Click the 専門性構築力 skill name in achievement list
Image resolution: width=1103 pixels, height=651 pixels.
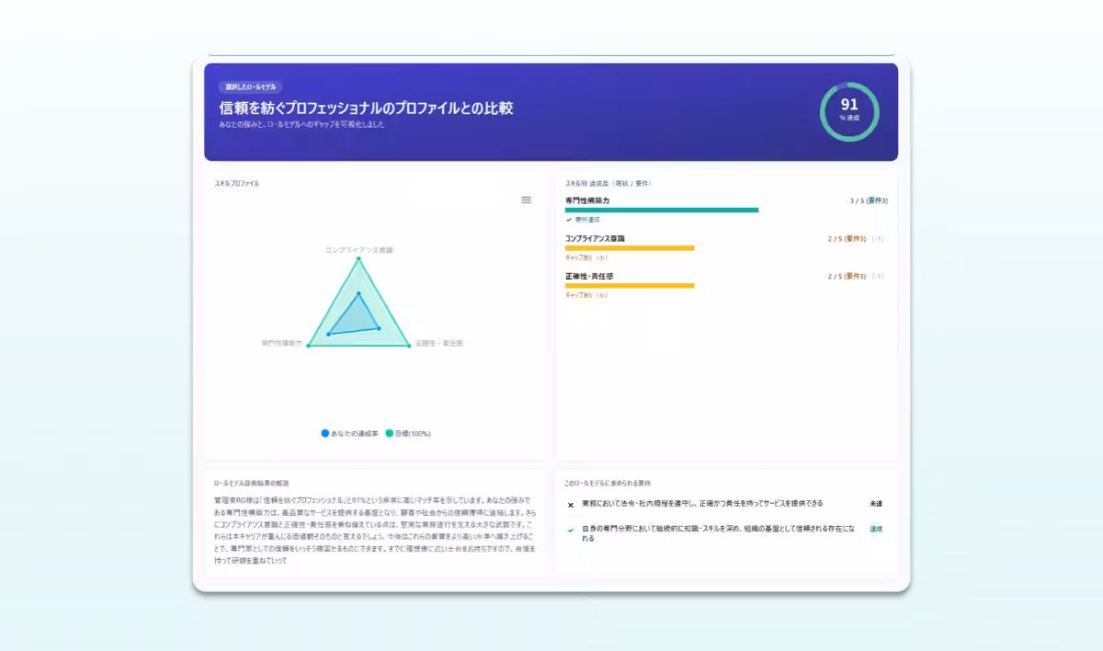587,200
